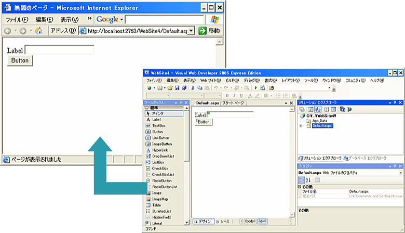The image size is (405, 233).
Task: Open the New Website icon dropdown arrow
Action: click(x=154, y=88)
